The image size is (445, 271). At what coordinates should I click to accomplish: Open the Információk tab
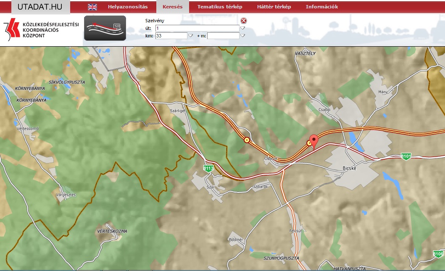[x=321, y=7]
